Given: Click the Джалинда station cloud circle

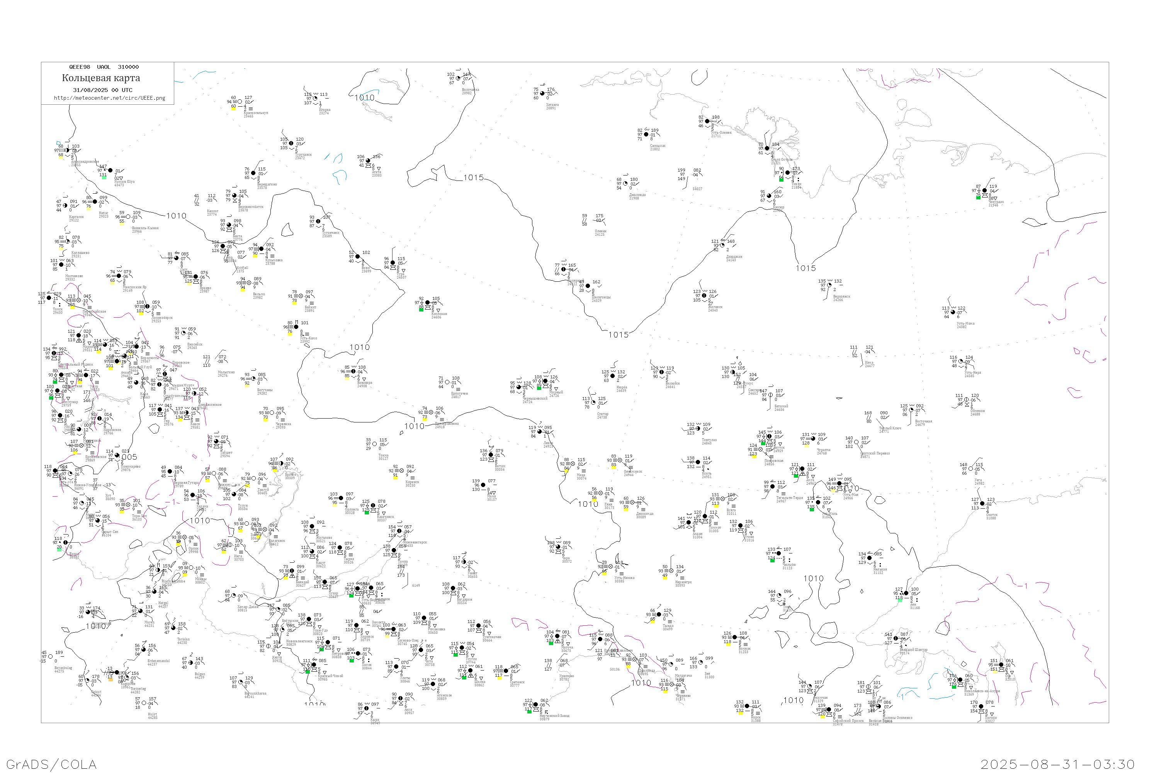Looking at the screenshot, I should [x=626, y=184].
